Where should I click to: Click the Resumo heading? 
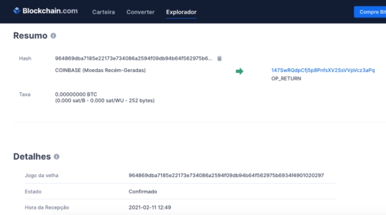pyautogui.click(x=30, y=36)
